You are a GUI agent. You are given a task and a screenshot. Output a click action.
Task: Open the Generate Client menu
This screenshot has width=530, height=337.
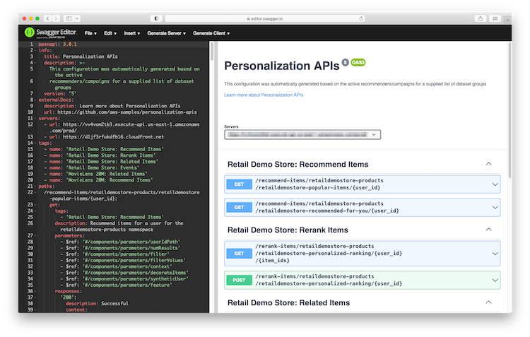[x=211, y=33]
